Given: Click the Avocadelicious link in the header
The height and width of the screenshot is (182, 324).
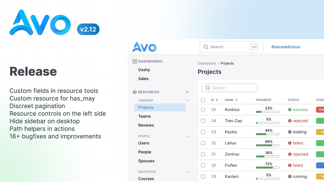Looking at the screenshot, I should pyautogui.click(x=286, y=47).
